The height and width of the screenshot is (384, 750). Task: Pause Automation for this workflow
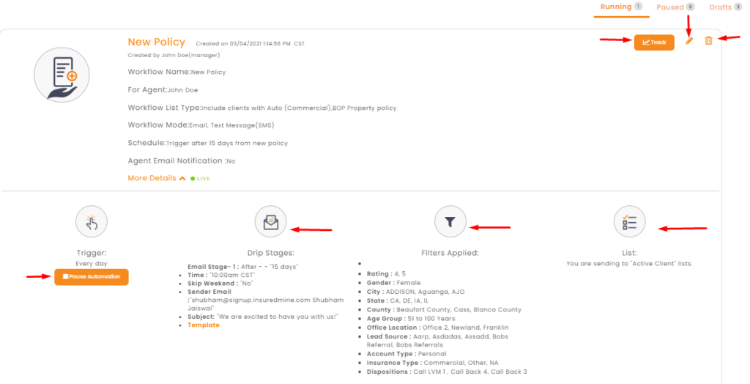(92, 277)
